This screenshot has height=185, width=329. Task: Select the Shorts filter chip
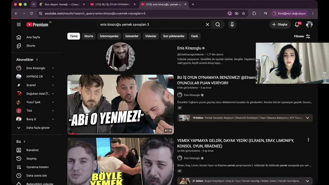[89, 36]
